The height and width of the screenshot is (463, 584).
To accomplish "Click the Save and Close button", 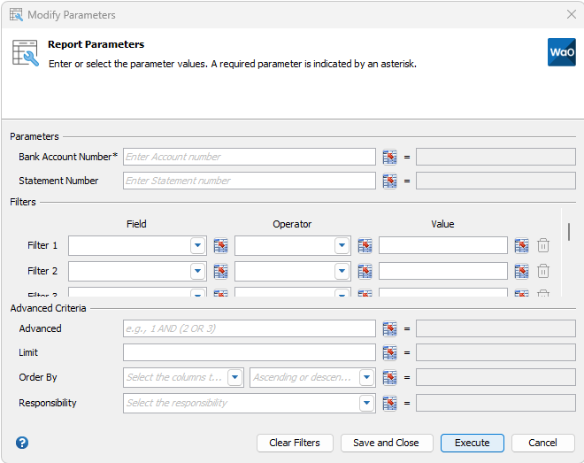I will [386, 443].
